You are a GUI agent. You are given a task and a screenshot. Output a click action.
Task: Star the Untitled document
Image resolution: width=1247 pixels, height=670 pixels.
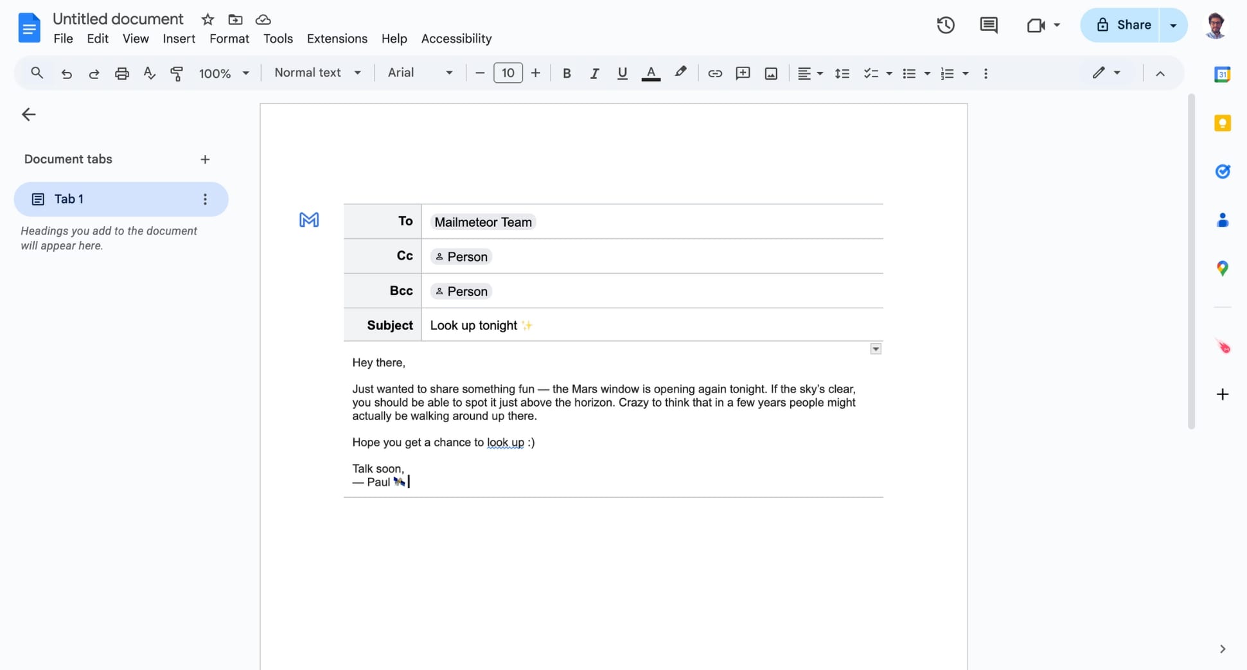tap(207, 19)
